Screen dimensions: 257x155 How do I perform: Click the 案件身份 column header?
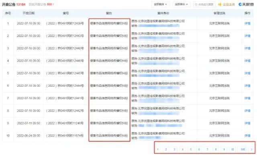click(x=163, y=13)
